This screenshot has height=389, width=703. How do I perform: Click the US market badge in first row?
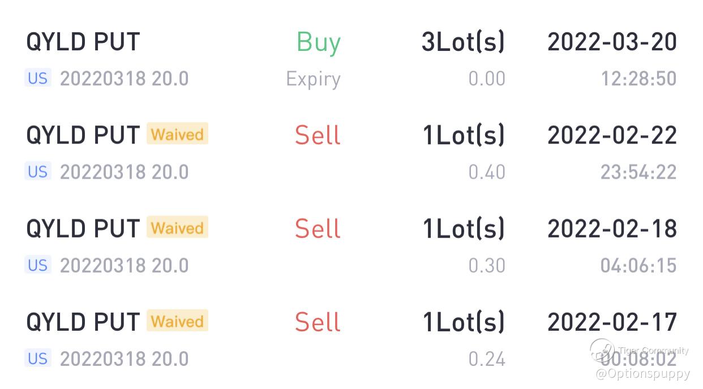coord(38,78)
